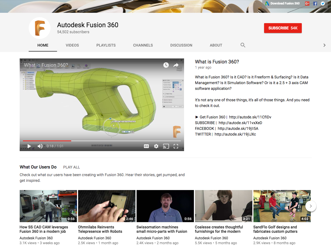331x248 pixels.
Task: Open the SS CAD CAM video thumbnail
Action: click(x=48, y=206)
